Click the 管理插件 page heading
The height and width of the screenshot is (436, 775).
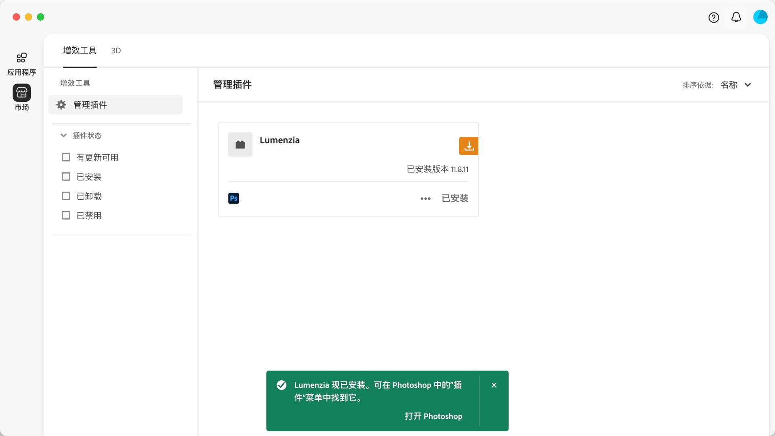click(232, 84)
